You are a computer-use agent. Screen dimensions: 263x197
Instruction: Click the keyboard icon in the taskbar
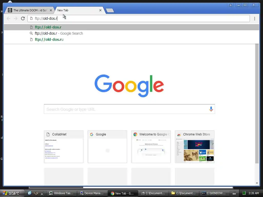click(x=234, y=193)
